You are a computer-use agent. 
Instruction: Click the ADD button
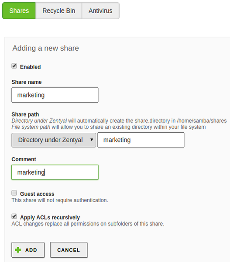28,250
